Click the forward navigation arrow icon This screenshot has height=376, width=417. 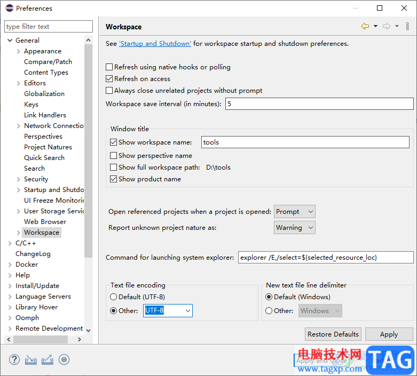(x=387, y=26)
